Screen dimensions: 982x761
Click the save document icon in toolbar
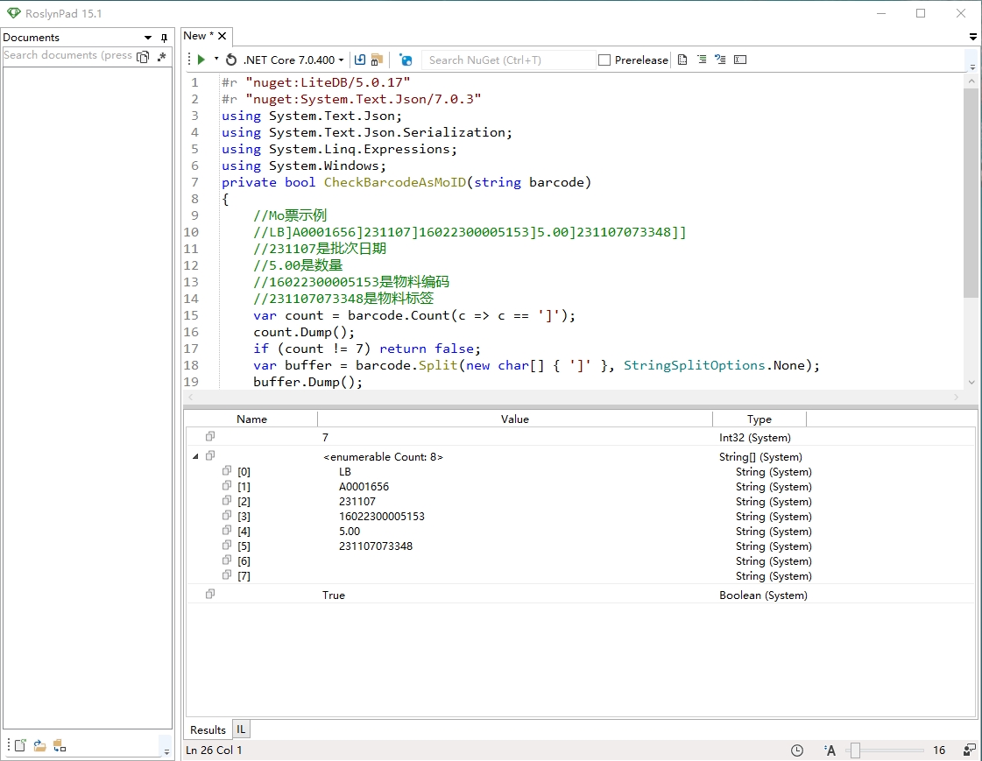[360, 60]
